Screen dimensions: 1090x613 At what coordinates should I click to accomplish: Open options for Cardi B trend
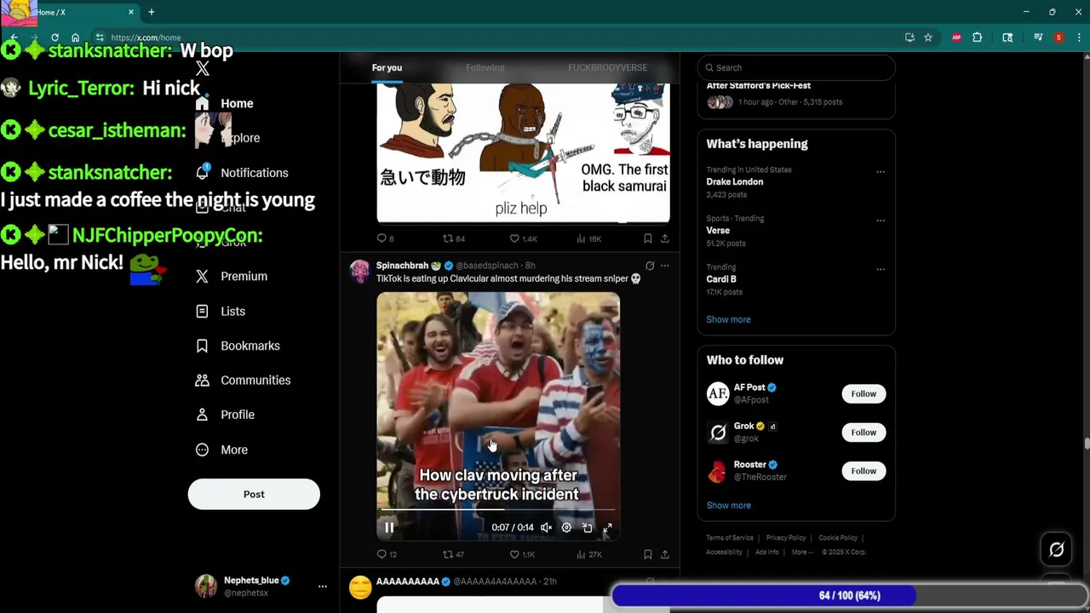pyautogui.click(x=881, y=269)
